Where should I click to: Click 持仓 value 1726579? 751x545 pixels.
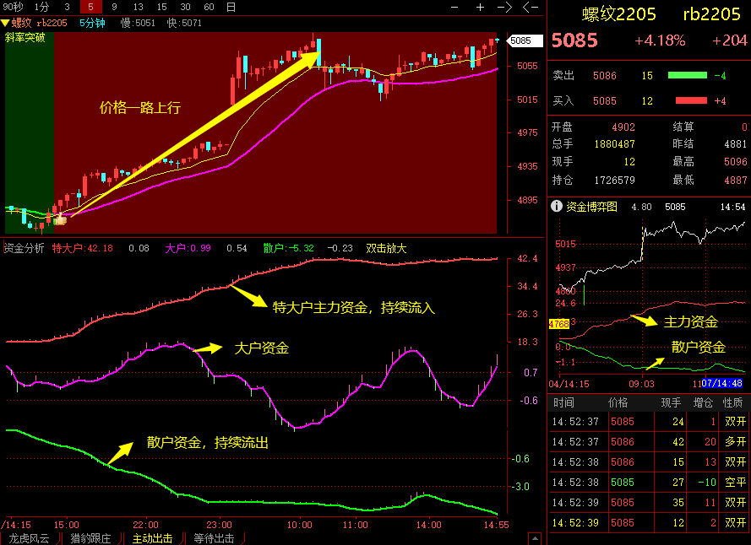point(614,181)
